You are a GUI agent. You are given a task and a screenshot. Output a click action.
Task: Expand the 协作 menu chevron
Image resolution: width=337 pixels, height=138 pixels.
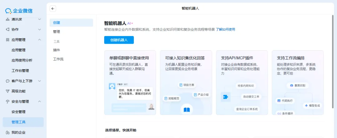tap(40, 29)
